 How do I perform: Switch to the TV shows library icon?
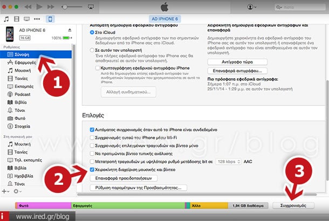click(x=26, y=19)
